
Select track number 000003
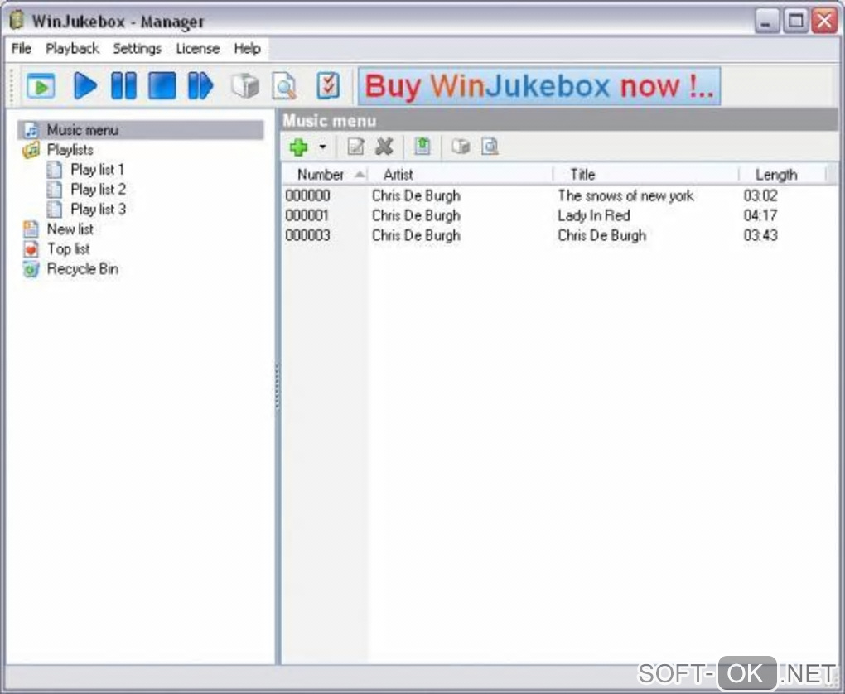307,235
